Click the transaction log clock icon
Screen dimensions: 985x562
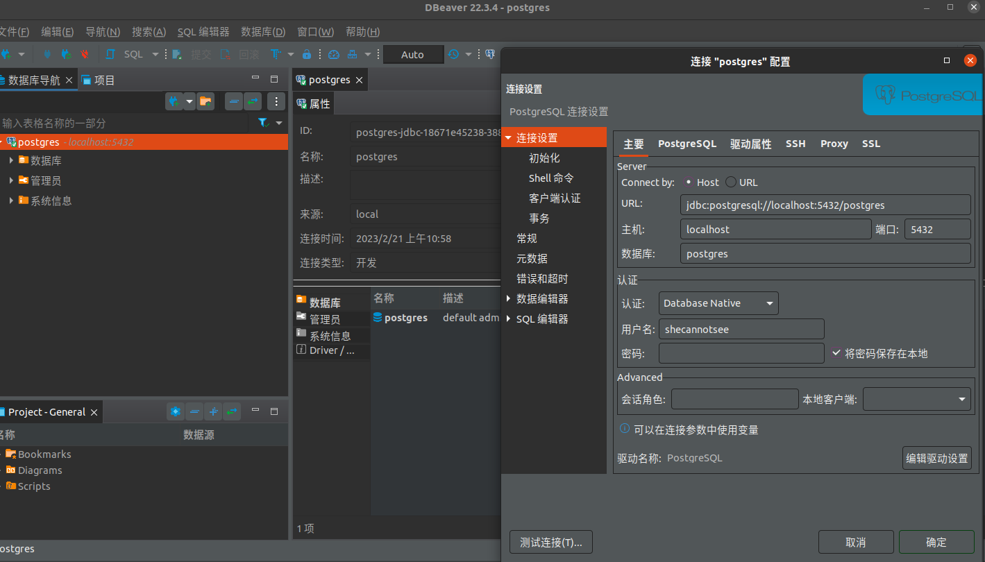tap(453, 54)
